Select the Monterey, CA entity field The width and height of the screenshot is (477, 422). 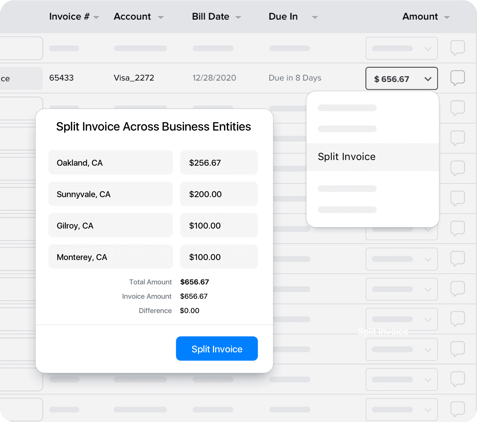point(110,257)
